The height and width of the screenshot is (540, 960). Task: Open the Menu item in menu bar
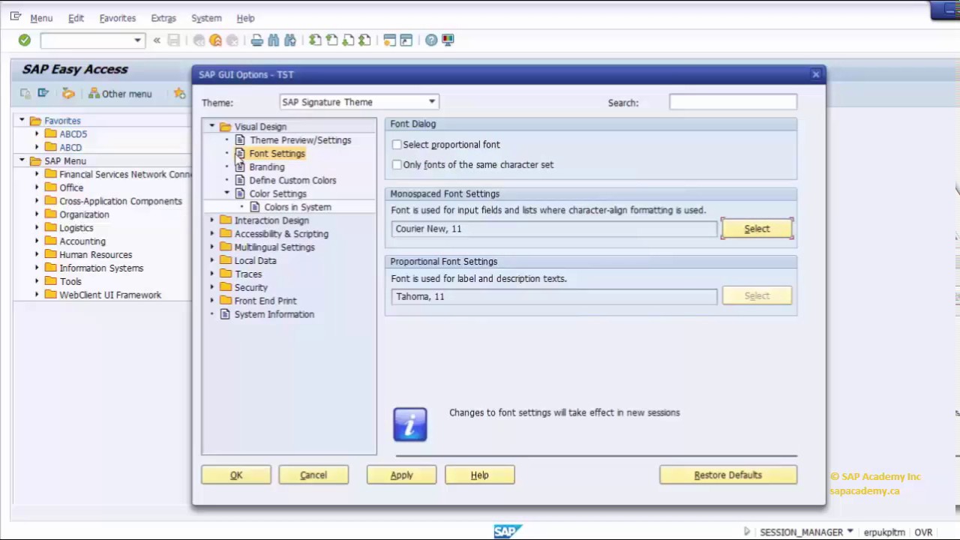pyautogui.click(x=41, y=18)
